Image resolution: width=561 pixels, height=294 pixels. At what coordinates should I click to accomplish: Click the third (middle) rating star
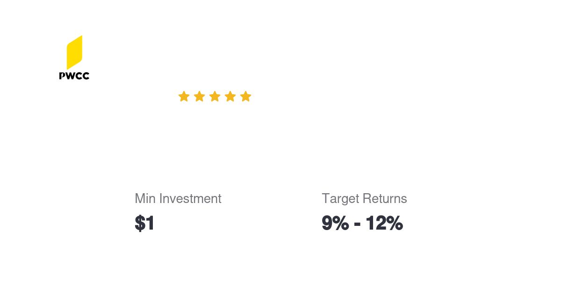coord(215,97)
